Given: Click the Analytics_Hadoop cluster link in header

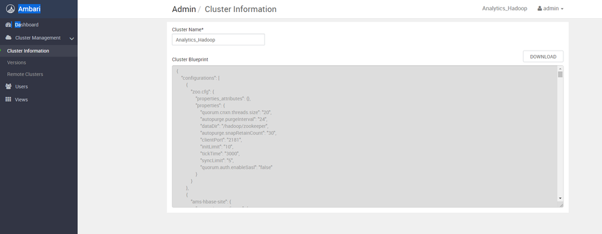Looking at the screenshot, I should [504, 8].
